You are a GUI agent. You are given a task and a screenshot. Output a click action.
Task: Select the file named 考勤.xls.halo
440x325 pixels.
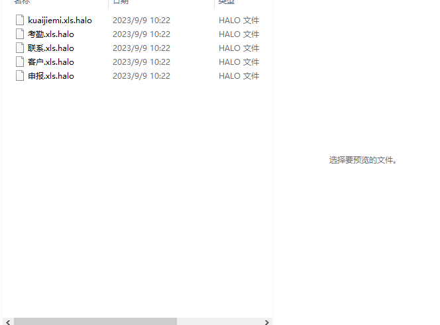pyautogui.click(x=51, y=34)
